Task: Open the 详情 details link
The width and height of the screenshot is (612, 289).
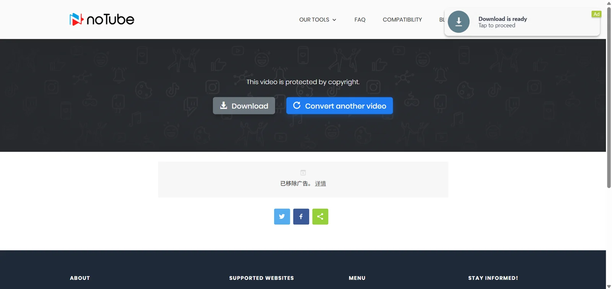Action: 321,183
